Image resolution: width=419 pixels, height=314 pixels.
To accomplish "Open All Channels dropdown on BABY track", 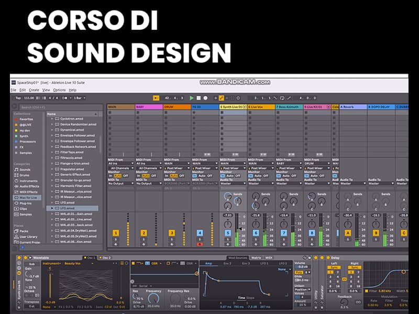I will click(x=149, y=168).
